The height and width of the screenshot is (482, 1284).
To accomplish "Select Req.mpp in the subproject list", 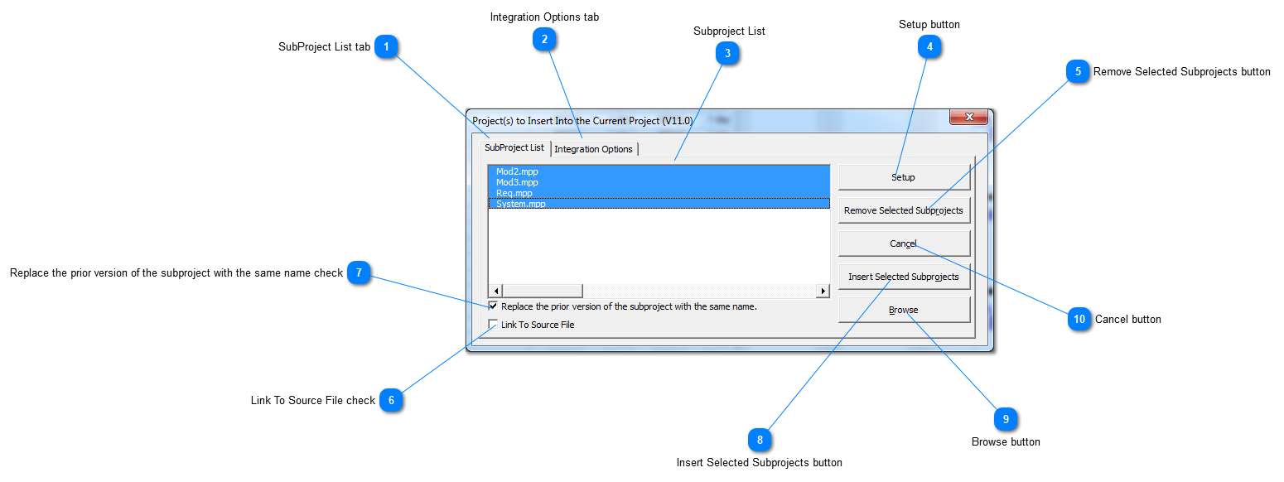I will 659,193.
